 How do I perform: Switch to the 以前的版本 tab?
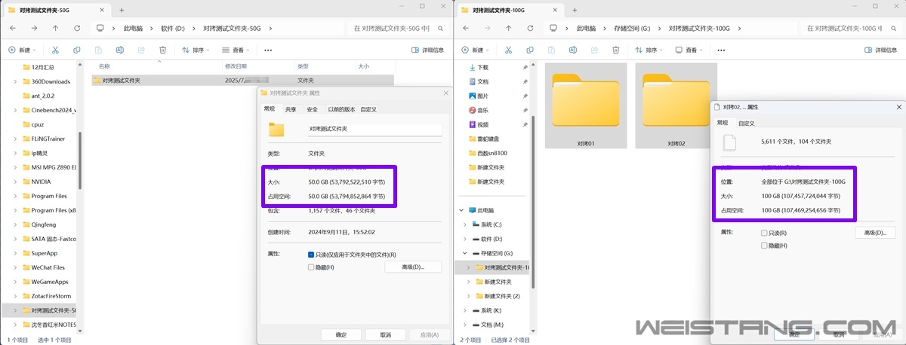click(341, 109)
